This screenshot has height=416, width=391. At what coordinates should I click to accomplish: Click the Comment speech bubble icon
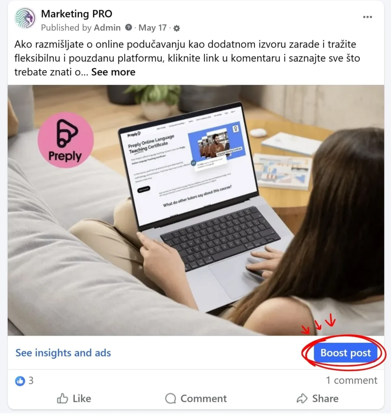click(170, 398)
